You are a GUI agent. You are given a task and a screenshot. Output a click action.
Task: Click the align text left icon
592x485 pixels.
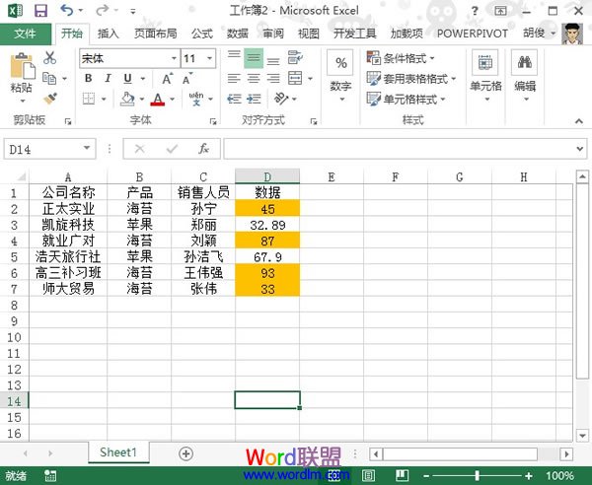(234, 79)
